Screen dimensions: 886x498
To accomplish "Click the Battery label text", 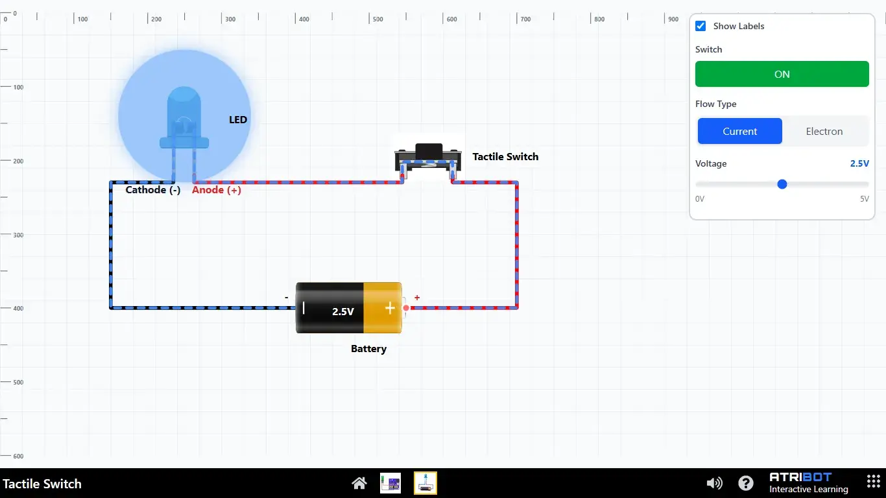I will tap(368, 349).
